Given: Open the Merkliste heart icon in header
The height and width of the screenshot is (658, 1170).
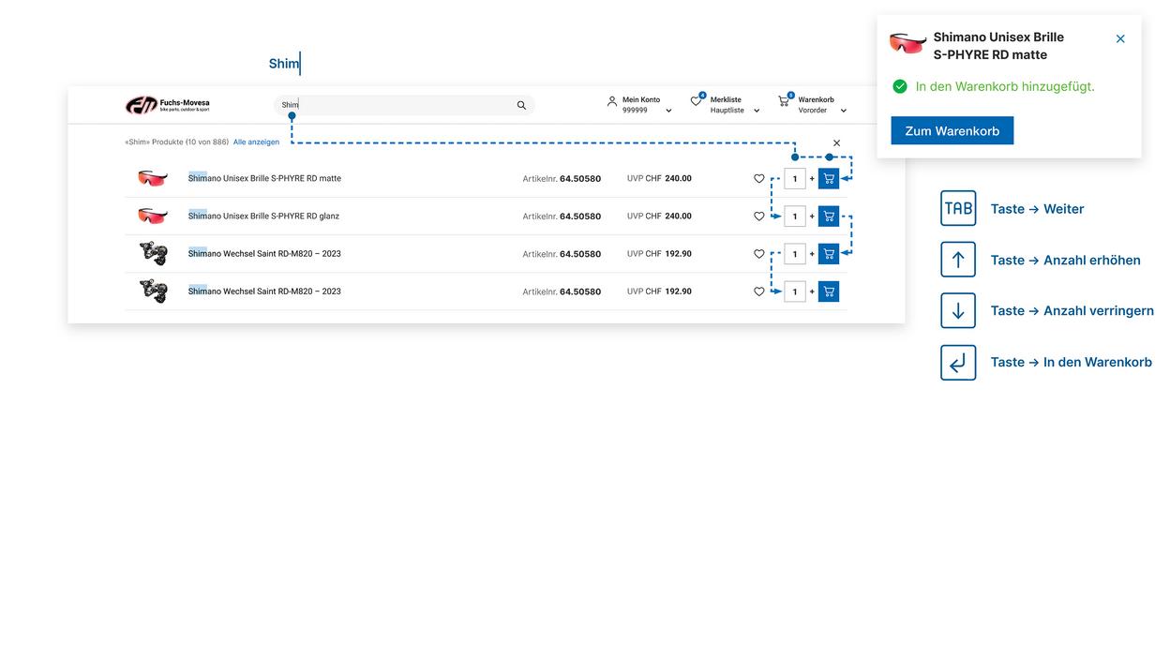Looking at the screenshot, I should [696, 100].
